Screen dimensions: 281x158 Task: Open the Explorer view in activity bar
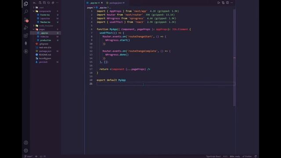pos(26,4)
